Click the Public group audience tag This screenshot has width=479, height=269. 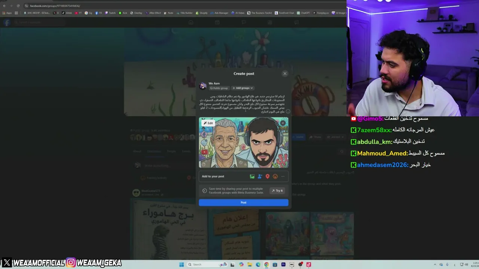click(x=219, y=88)
